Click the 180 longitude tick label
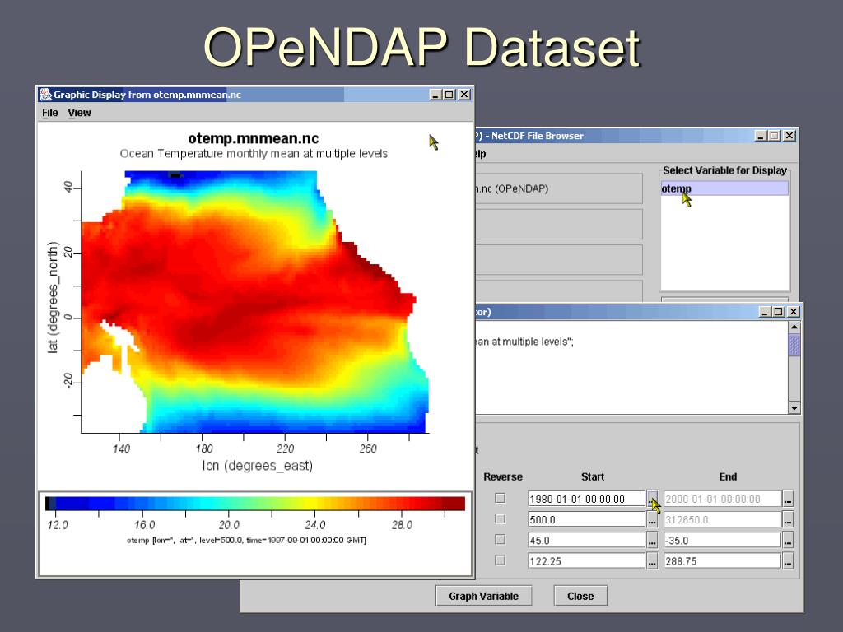843x632 pixels. pyautogui.click(x=204, y=448)
